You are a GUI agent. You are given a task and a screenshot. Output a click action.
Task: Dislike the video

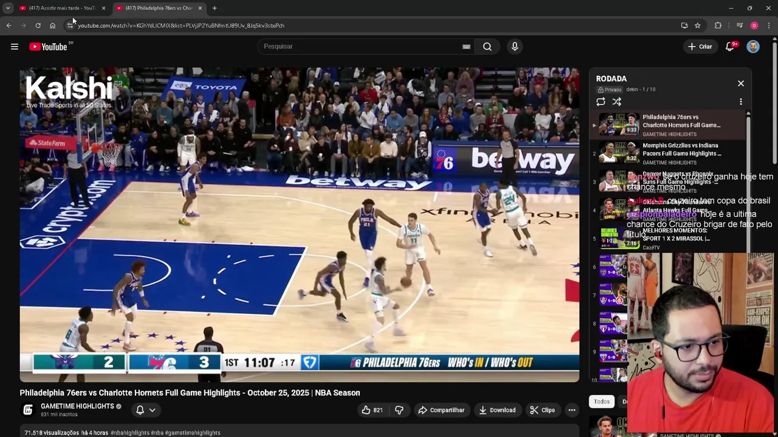[x=399, y=410]
